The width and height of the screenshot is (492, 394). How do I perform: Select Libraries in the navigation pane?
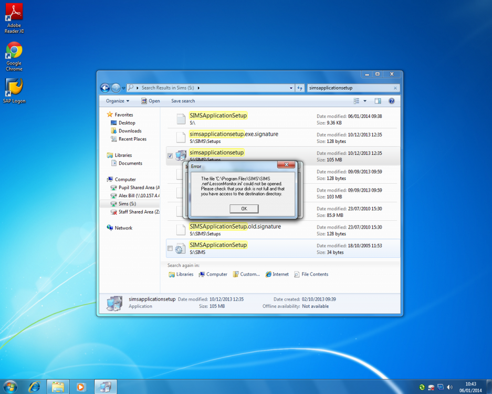tap(119, 155)
